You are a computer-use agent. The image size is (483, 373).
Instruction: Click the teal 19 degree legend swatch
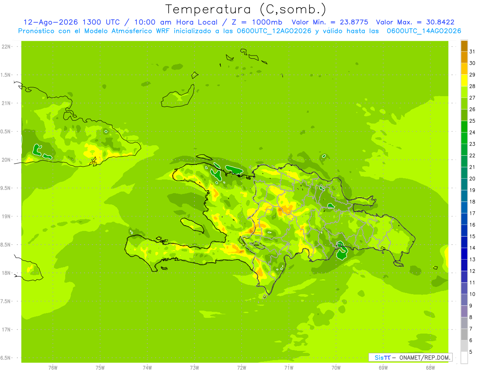(464, 185)
